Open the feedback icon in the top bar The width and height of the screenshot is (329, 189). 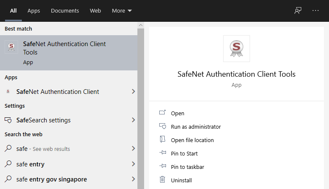click(298, 10)
